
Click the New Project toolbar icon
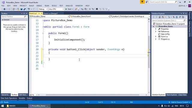coord(13,9)
